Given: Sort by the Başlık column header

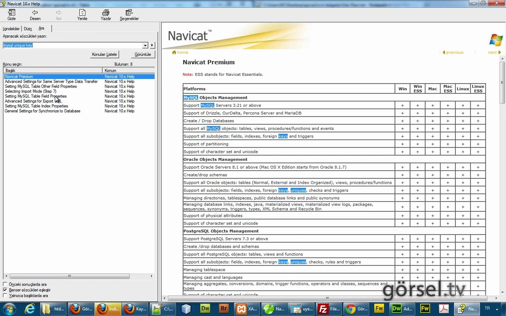Looking at the screenshot, I should point(53,70).
